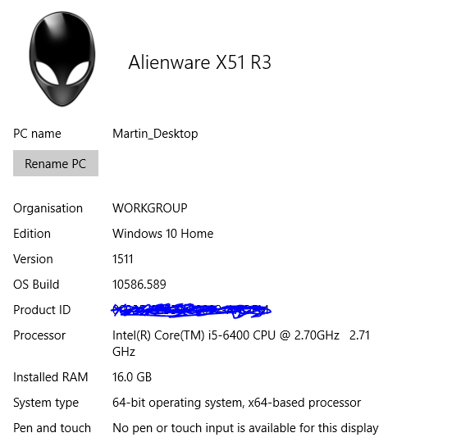Select the Intel Core i5-6400 processor text
This screenshot has height=442, width=470.
pyautogui.click(x=241, y=344)
